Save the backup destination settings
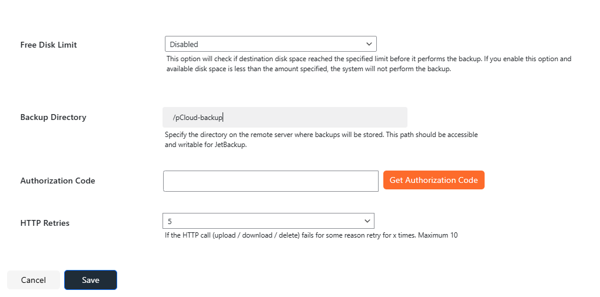 tap(91, 280)
